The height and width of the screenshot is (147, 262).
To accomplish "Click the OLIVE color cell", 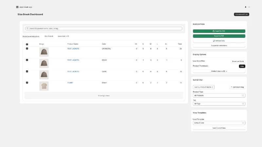I will tap(104, 72).
